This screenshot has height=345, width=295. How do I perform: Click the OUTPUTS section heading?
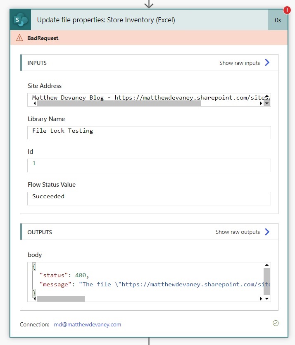click(40, 232)
